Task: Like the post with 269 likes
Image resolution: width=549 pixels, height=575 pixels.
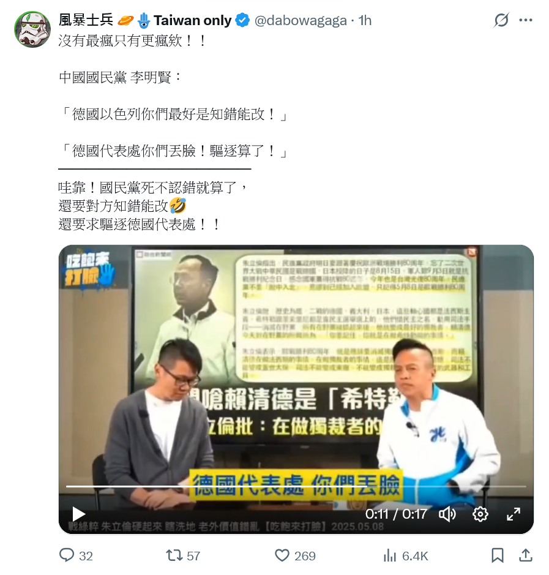Action: coord(295,555)
